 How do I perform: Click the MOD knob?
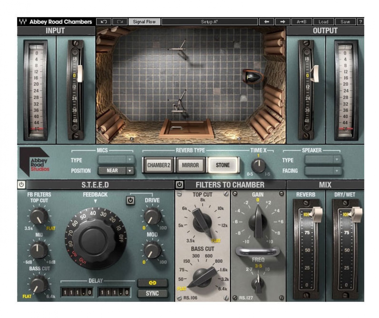pos(152,250)
